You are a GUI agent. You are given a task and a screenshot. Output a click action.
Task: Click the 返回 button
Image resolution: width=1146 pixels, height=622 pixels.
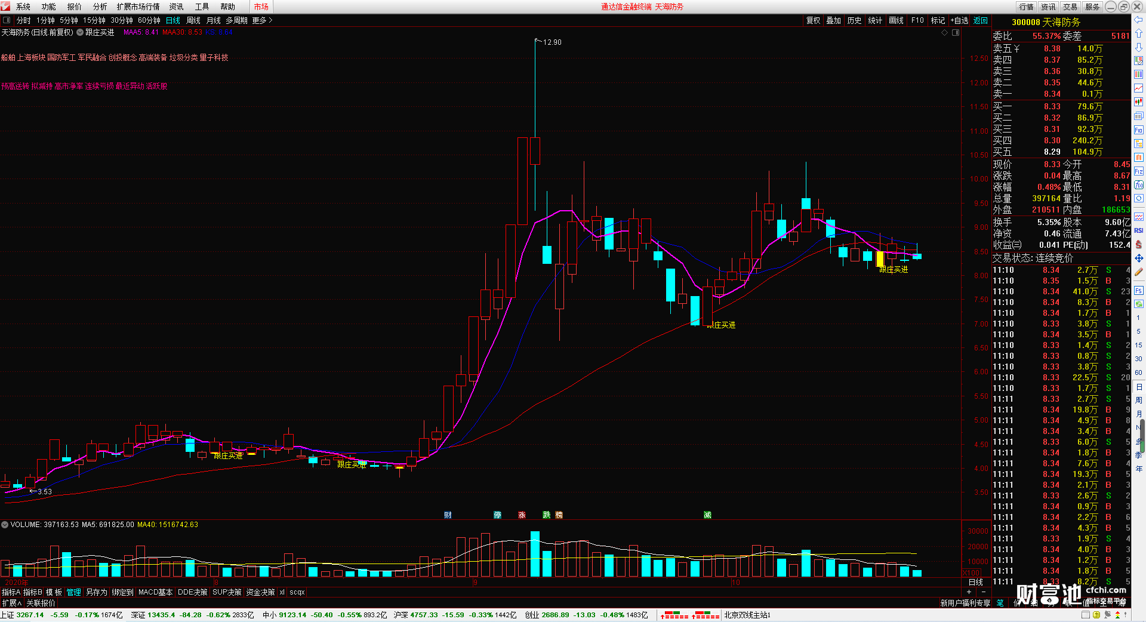(x=981, y=20)
